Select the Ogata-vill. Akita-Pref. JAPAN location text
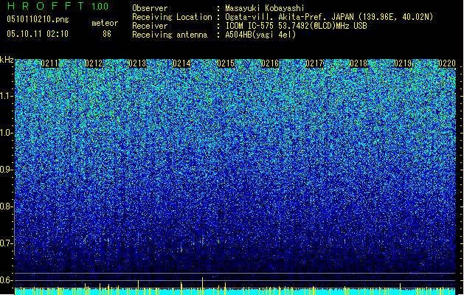 tap(329, 17)
